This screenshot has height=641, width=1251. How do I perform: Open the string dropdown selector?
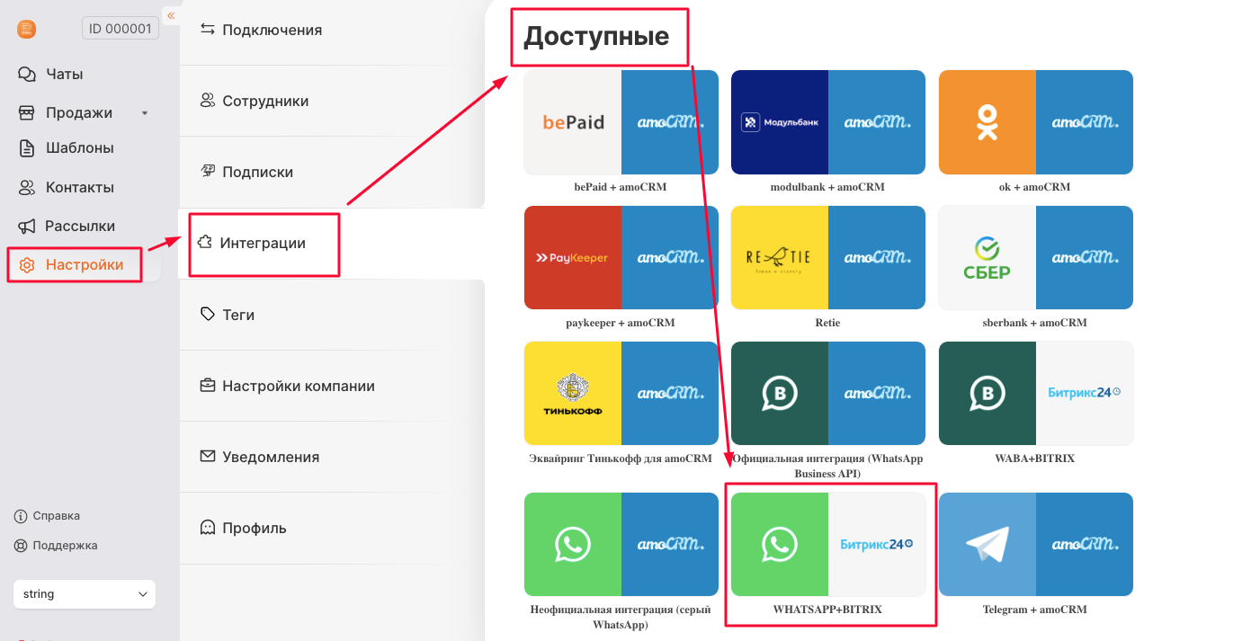[x=85, y=594]
